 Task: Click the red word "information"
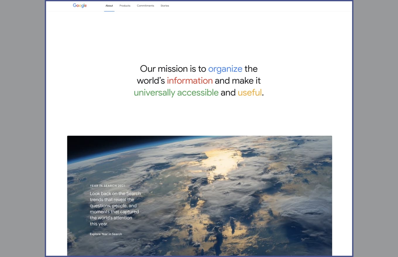190,81
